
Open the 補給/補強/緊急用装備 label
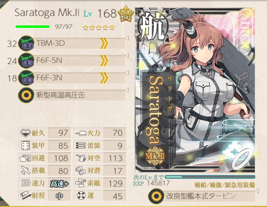pyautogui.click(x=225, y=185)
